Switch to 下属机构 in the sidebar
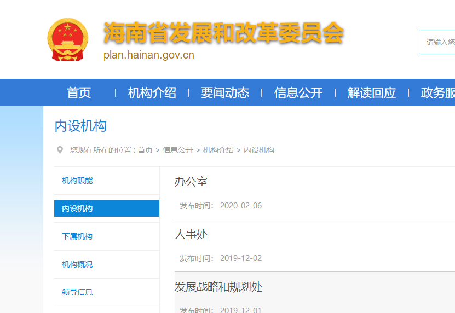Screen dimensions: 455x313 (x=77, y=236)
